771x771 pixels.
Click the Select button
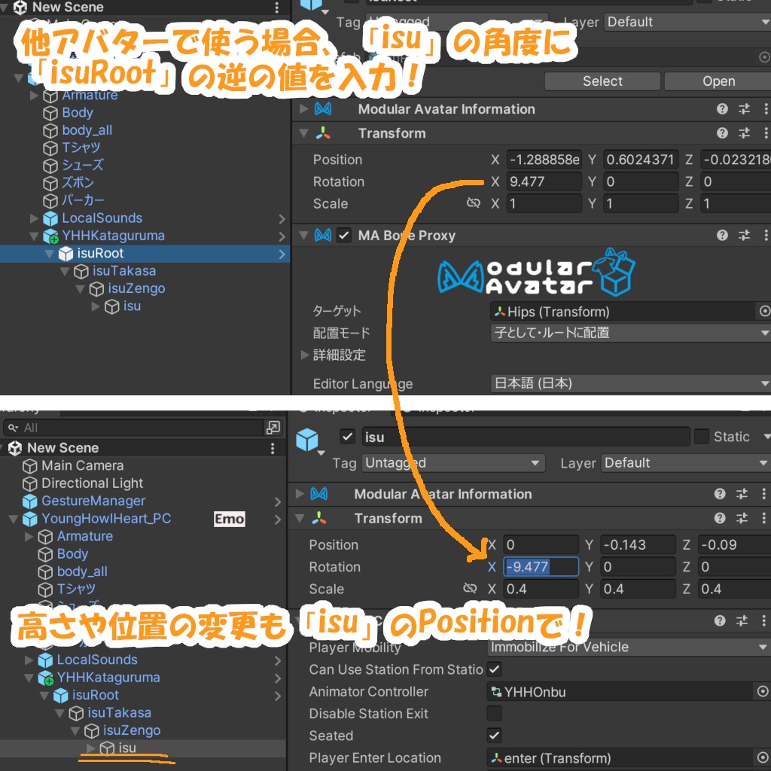pyautogui.click(x=602, y=81)
